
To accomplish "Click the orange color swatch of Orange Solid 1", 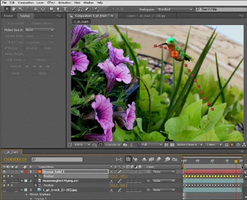I will coord(40,172).
